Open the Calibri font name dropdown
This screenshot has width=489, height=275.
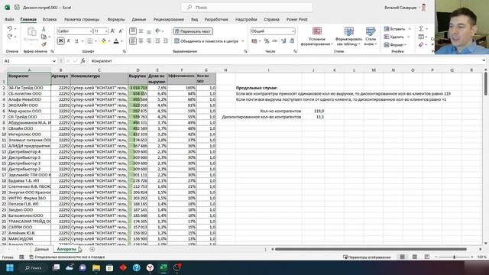click(91, 31)
